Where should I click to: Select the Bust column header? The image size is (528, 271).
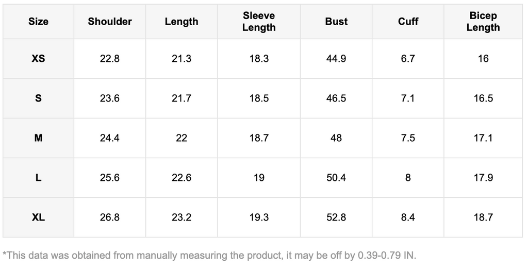coord(336,22)
